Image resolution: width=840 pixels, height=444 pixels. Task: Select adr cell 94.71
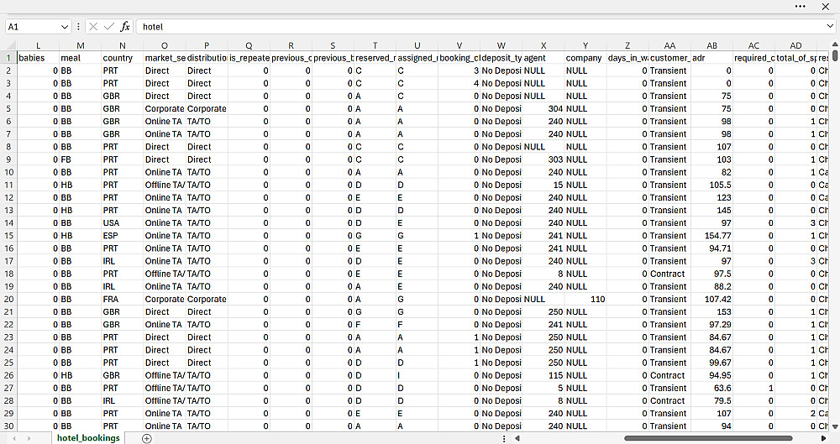click(x=711, y=248)
